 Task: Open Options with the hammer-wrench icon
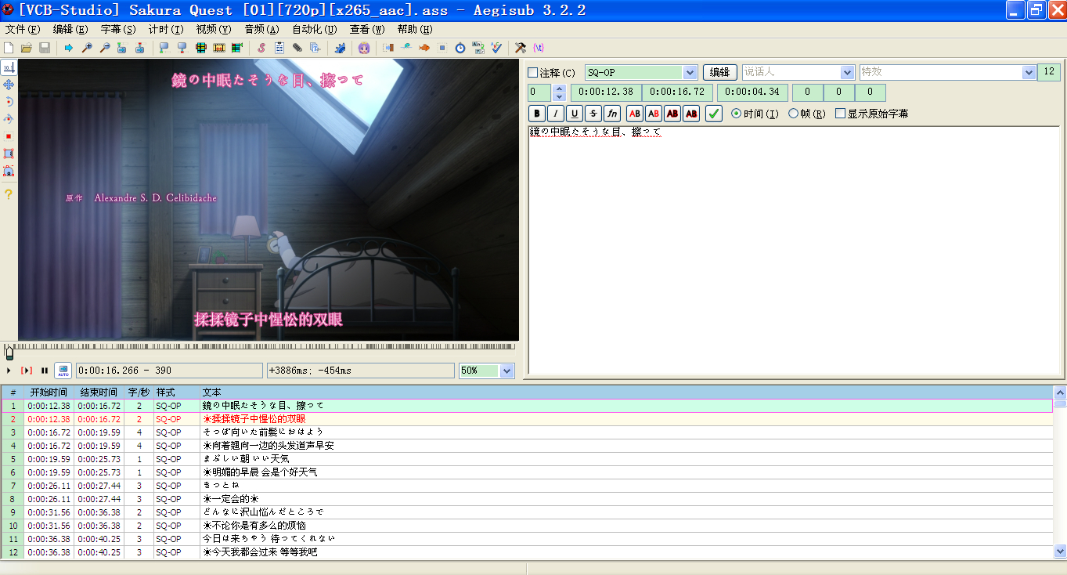tap(521, 48)
